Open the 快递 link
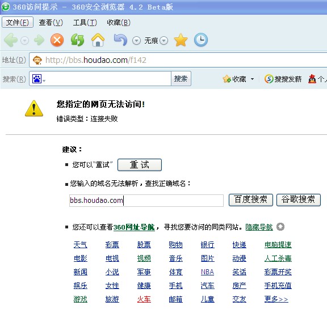The image size is (327, 310). coord(240,245)
